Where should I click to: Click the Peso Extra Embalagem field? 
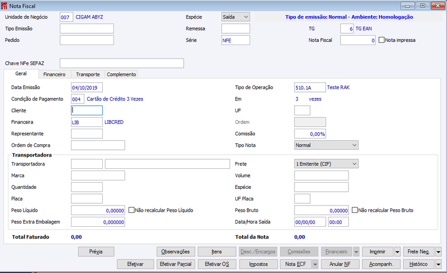pos(98,222)
